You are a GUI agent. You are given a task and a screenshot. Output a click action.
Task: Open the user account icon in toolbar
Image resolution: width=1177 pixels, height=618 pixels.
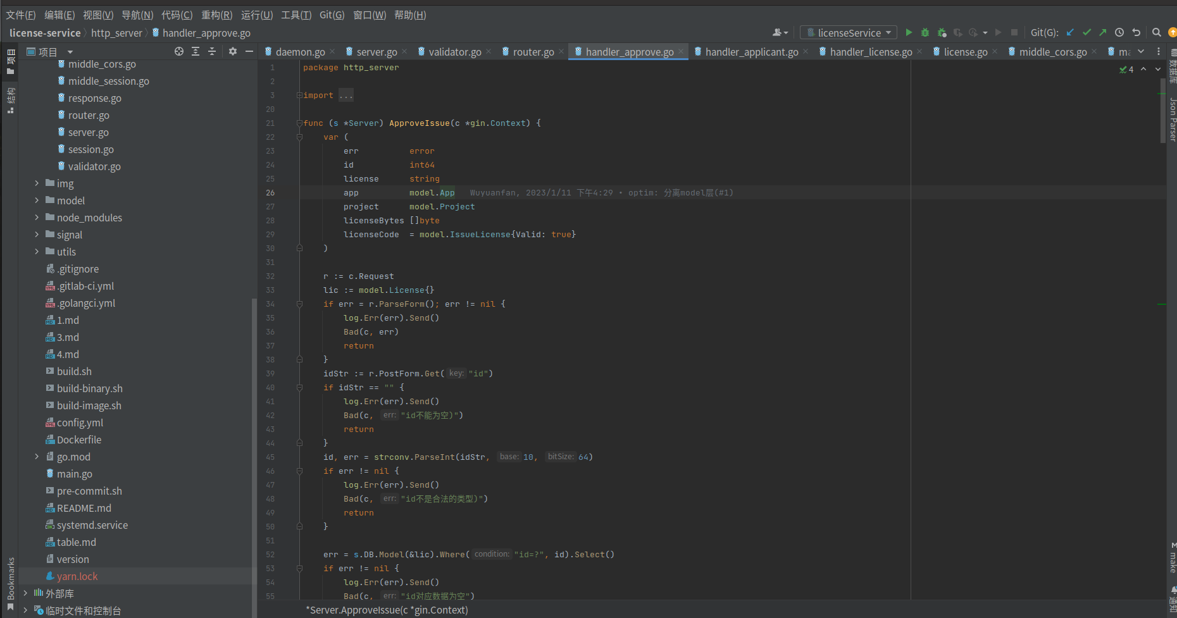tap(780, 32)
